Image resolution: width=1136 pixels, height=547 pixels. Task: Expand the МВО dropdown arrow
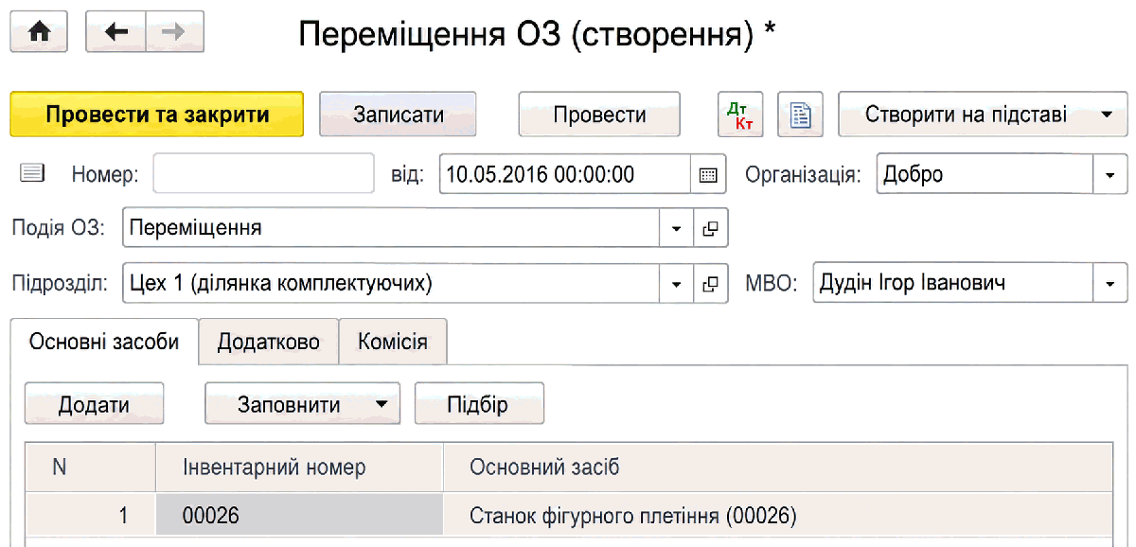1110,283
